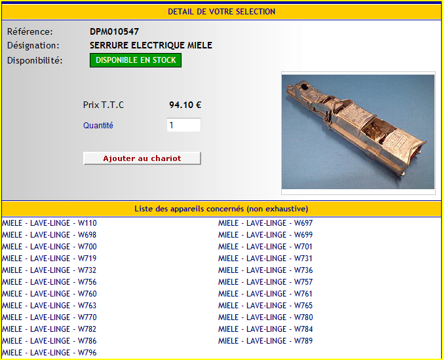443x360 pixels.
Task: Open MIELE - LAVE-LINGE - W765
Action: point(265,305)
